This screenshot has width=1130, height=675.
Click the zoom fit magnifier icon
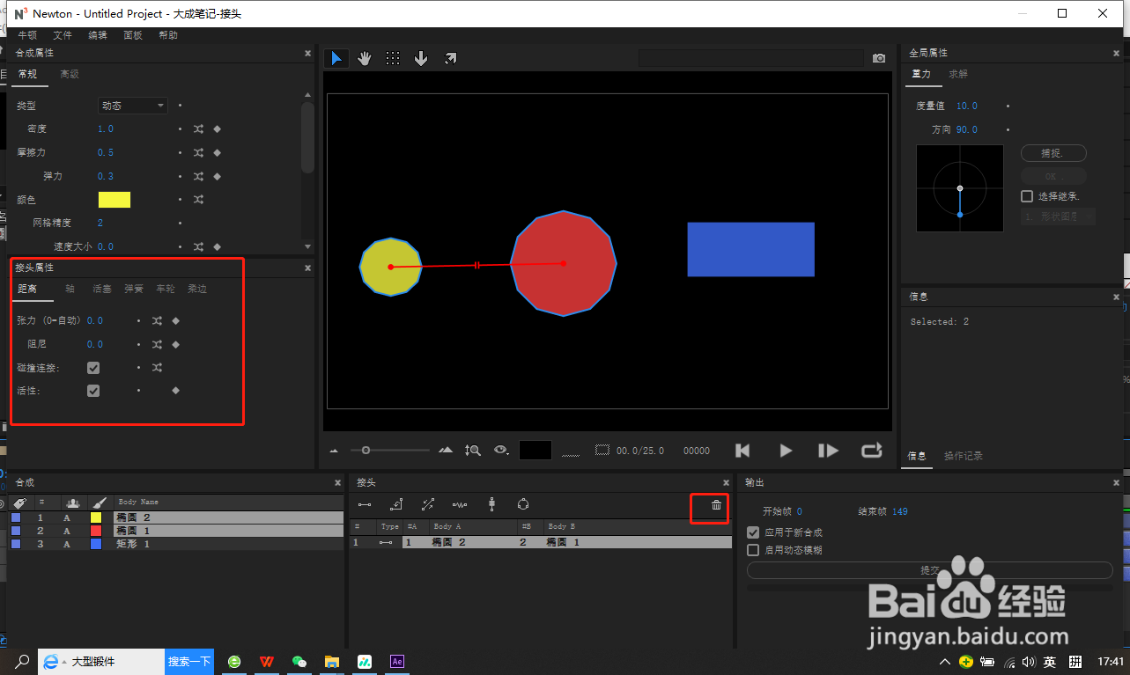473,450
